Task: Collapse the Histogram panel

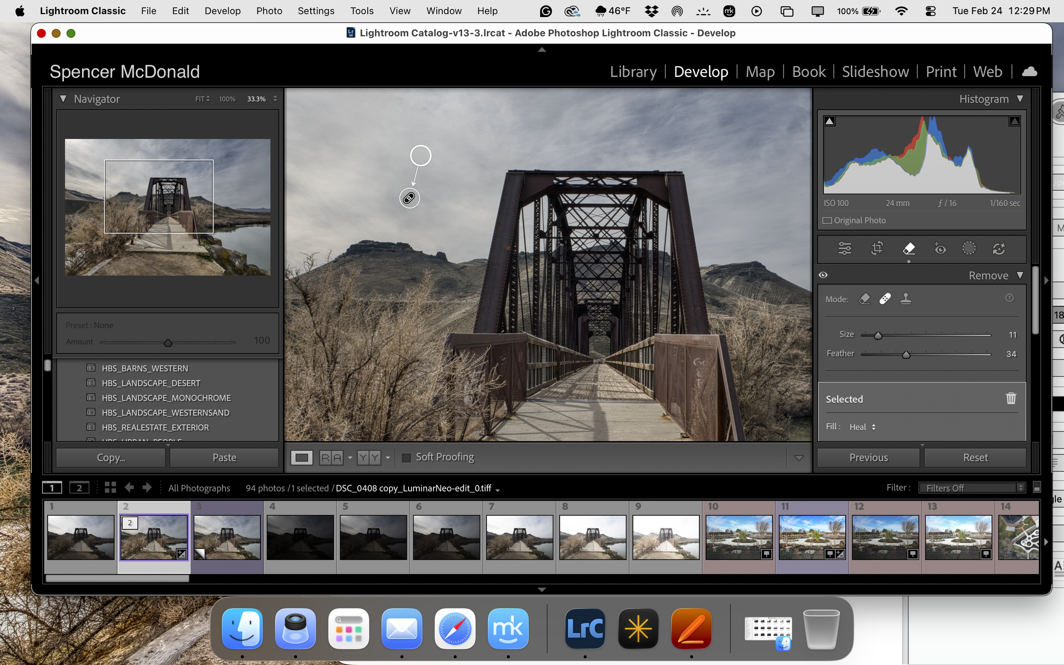Action: [1021, 99]
